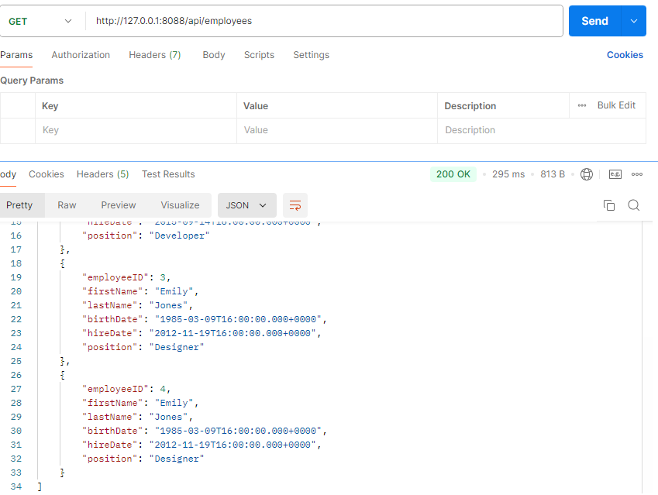Collapse the JSON object at line 18

coord(63,263)
